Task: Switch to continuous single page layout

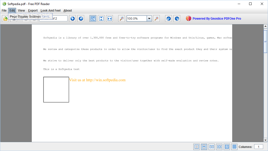Action: coord(204,147)
